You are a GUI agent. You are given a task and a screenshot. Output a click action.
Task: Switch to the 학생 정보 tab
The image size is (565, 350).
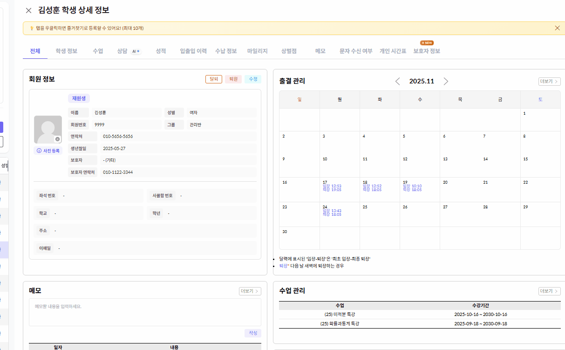coord(66,51)
